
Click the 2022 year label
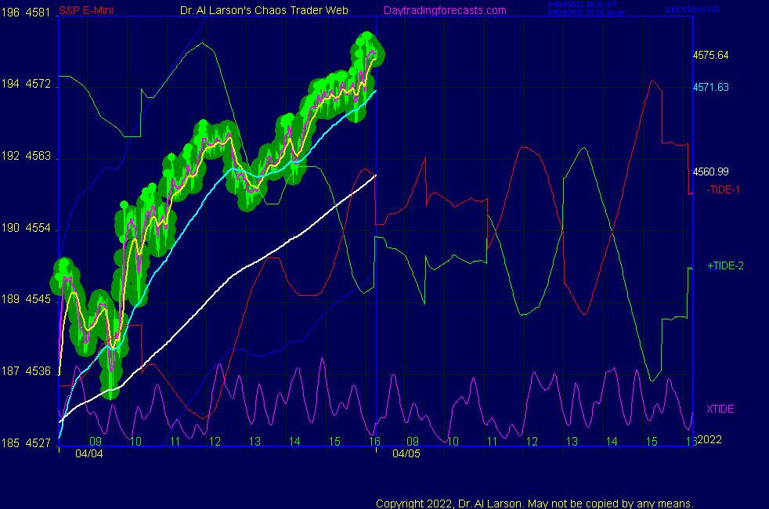(711, 440)
